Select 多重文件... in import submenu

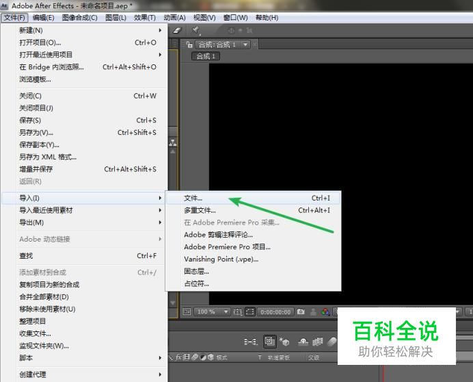coord(254,210)
